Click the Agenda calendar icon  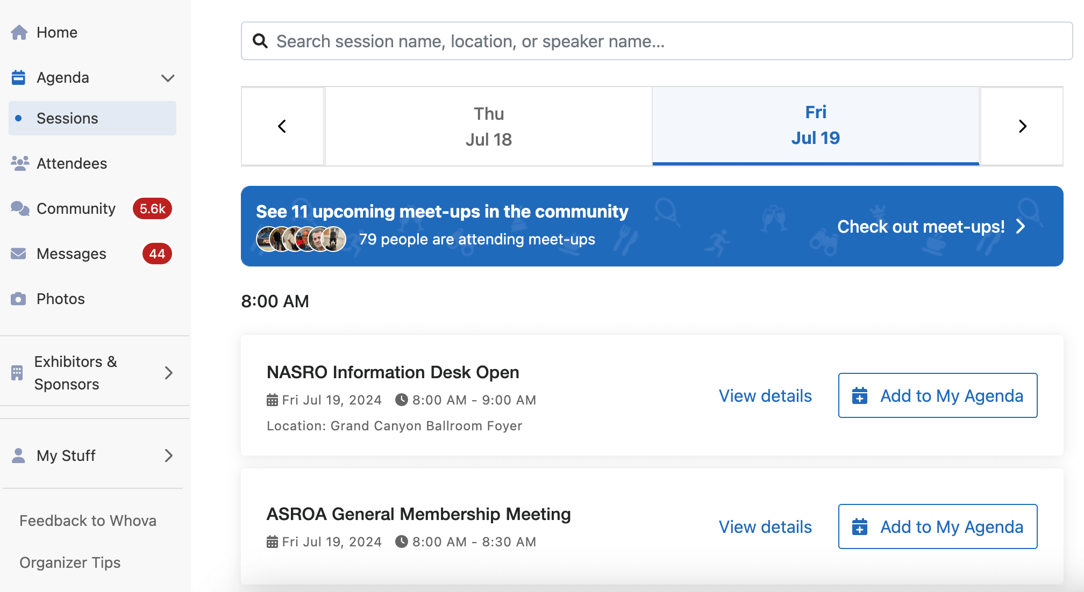click(18, 78)
